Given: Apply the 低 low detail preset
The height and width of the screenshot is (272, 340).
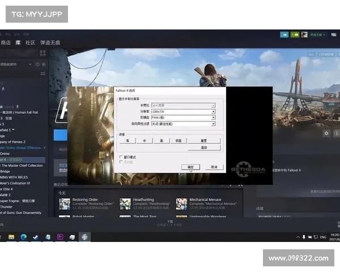Looking at the screenshot, I should pyautogui.click(x=127, y=141).
